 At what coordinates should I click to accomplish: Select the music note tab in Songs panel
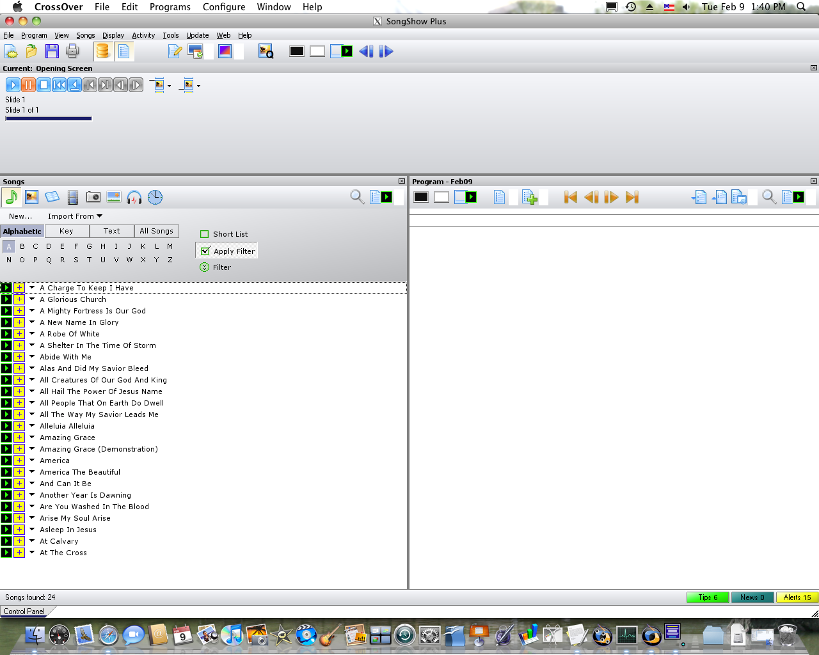(10, 197)
